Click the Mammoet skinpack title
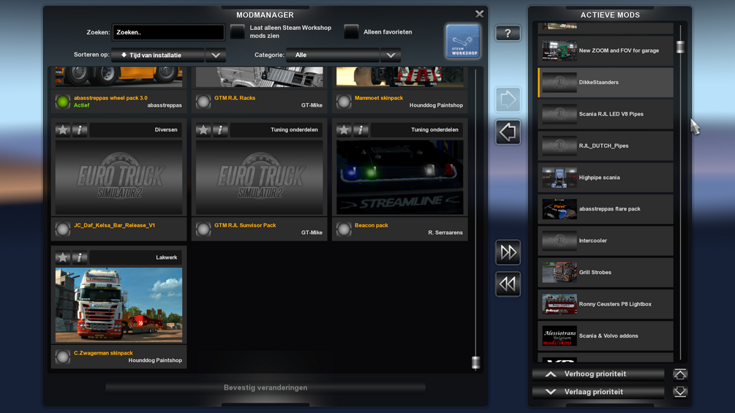The image size is (735, 413). pyautogui.click(x=379, y=98)
